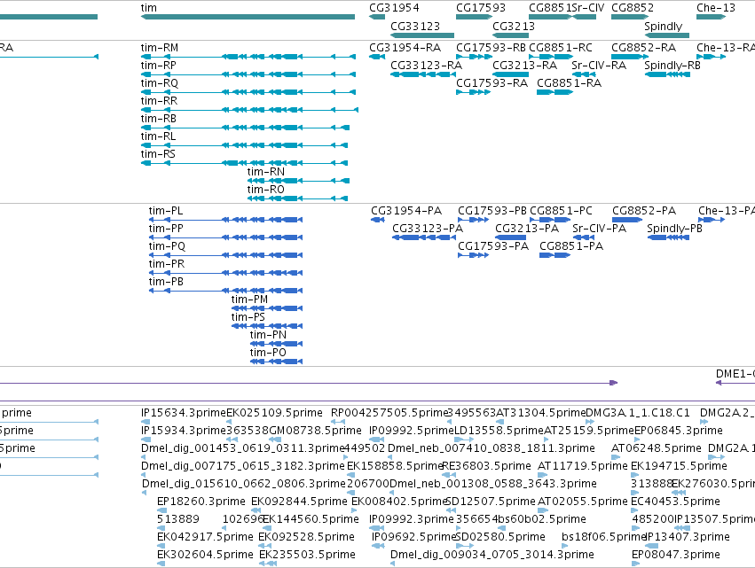Select the EP08047.3prime EST
The height and width of the screenshot is (568, 755).
634,564
